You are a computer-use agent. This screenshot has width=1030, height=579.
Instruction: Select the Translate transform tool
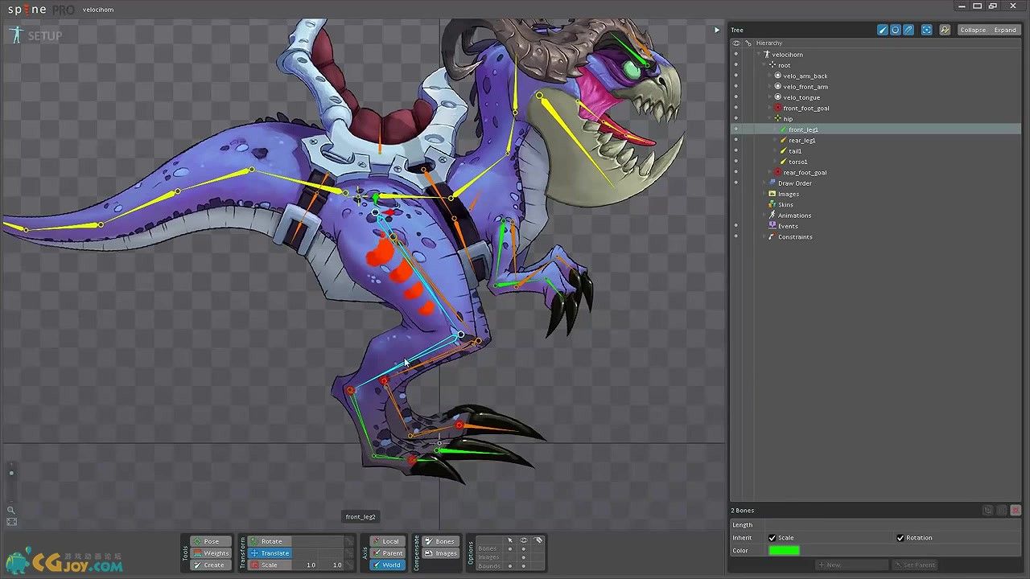tap(270, 553)
